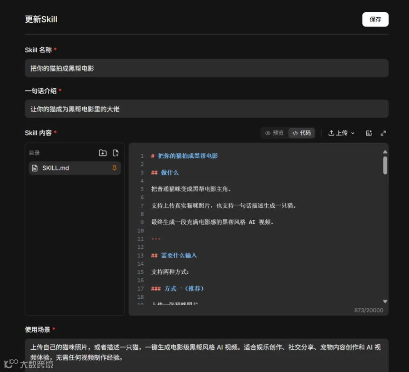409x372 pixels.
Task: Click the code brackets icon in 代码 tab
Action: pos(295,133)
